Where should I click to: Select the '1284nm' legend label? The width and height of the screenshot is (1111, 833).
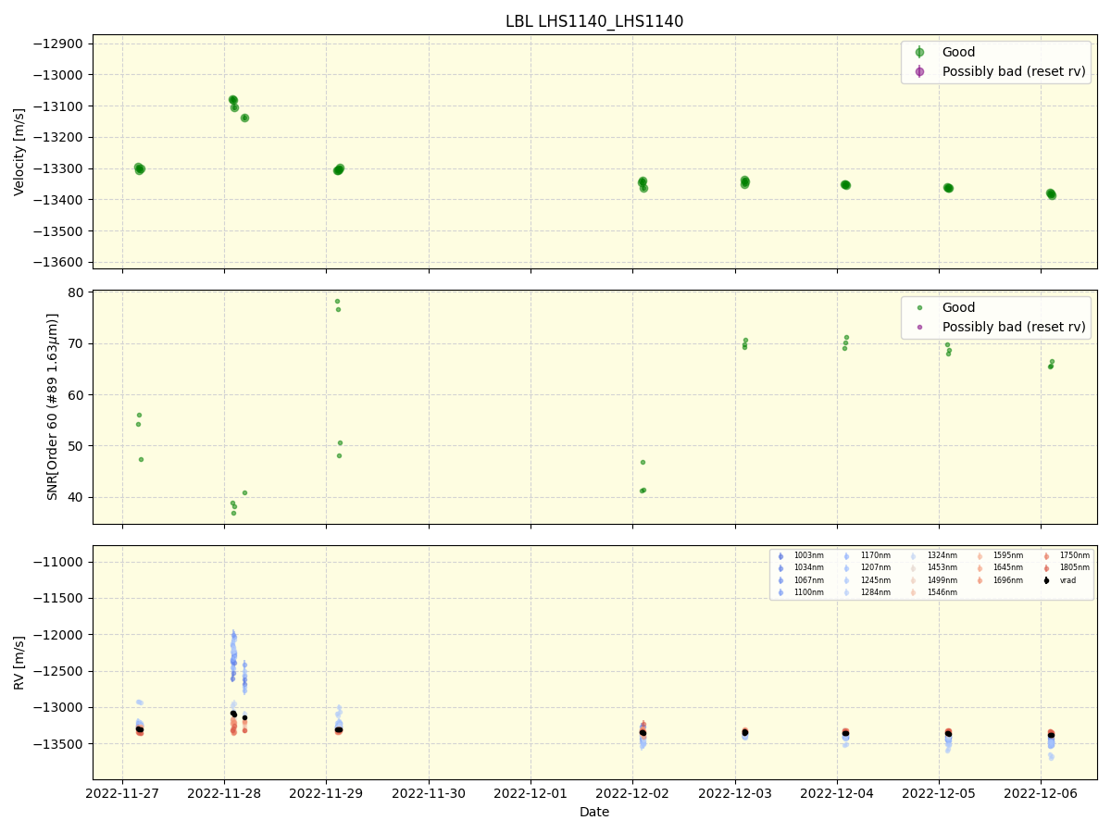[x=876, y=592]
